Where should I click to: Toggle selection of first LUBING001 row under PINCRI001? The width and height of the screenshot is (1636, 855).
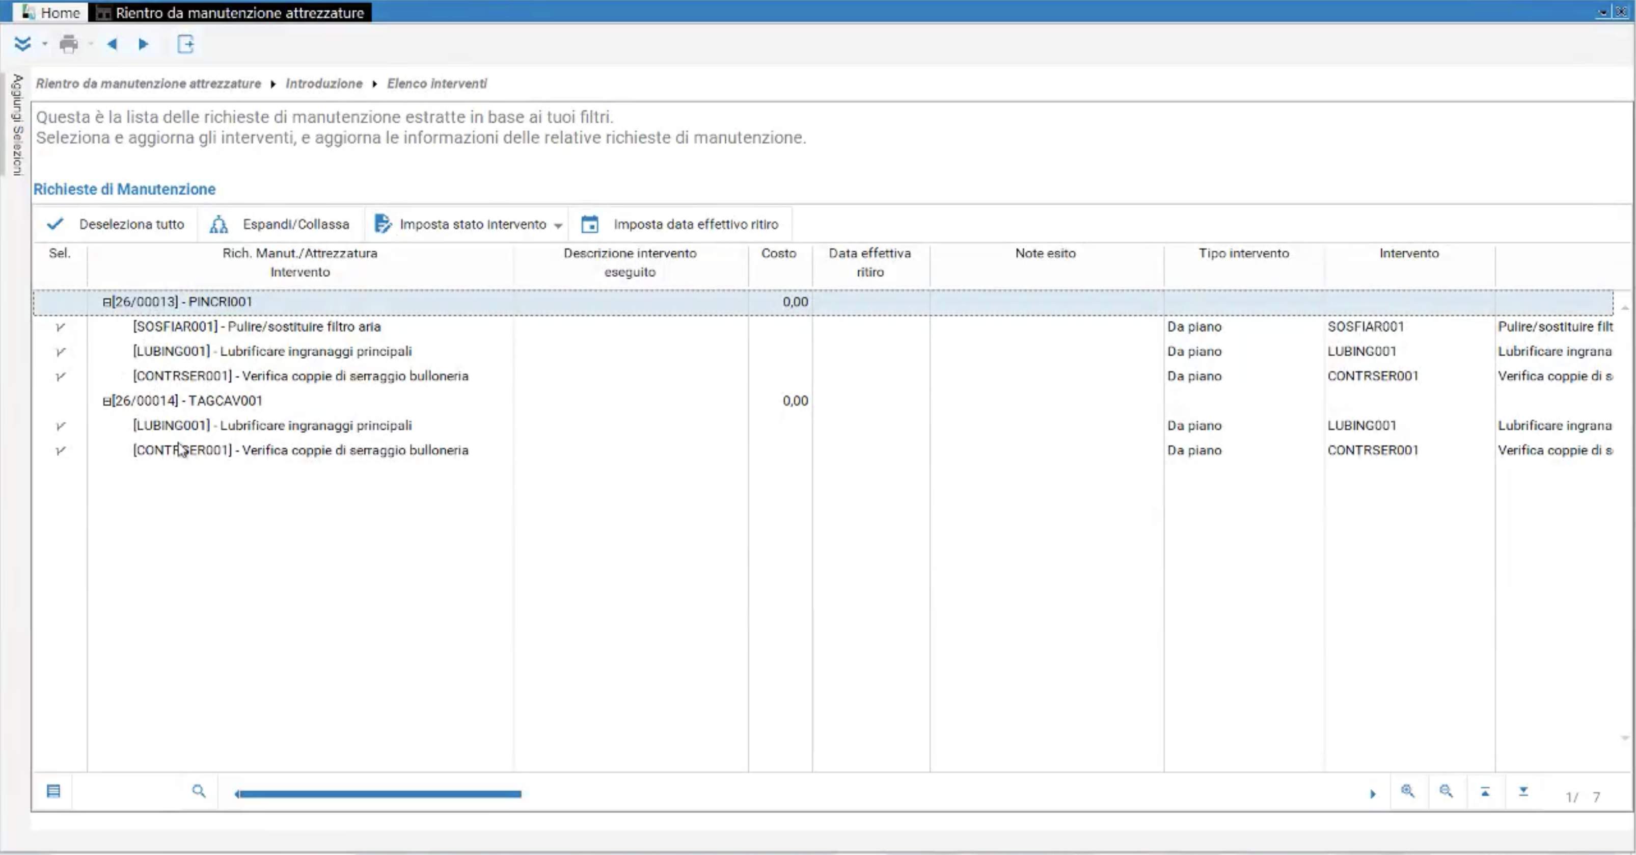coord(60,352)
